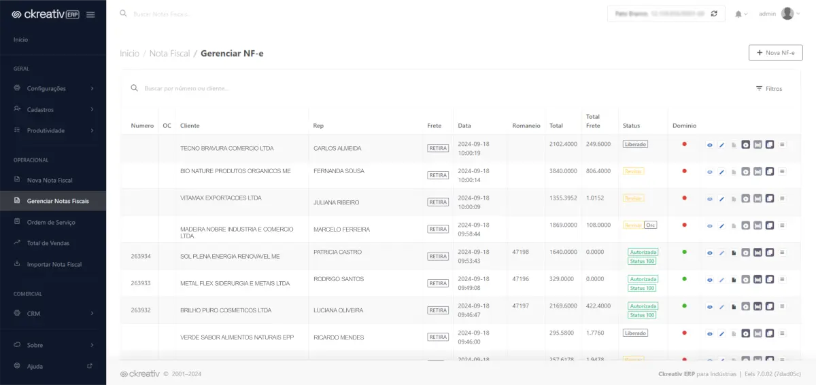View BRILHO PURO invoice via eye icon

click(709, 307)
